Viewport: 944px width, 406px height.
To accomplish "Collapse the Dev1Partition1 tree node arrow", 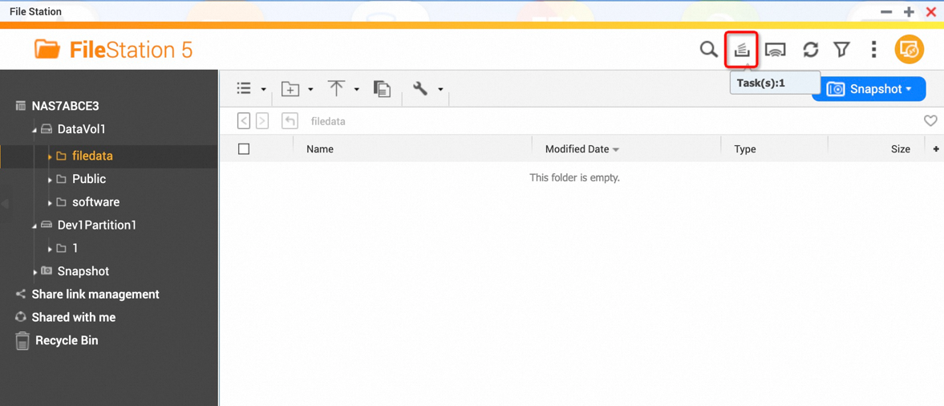I will click(34, 226).
